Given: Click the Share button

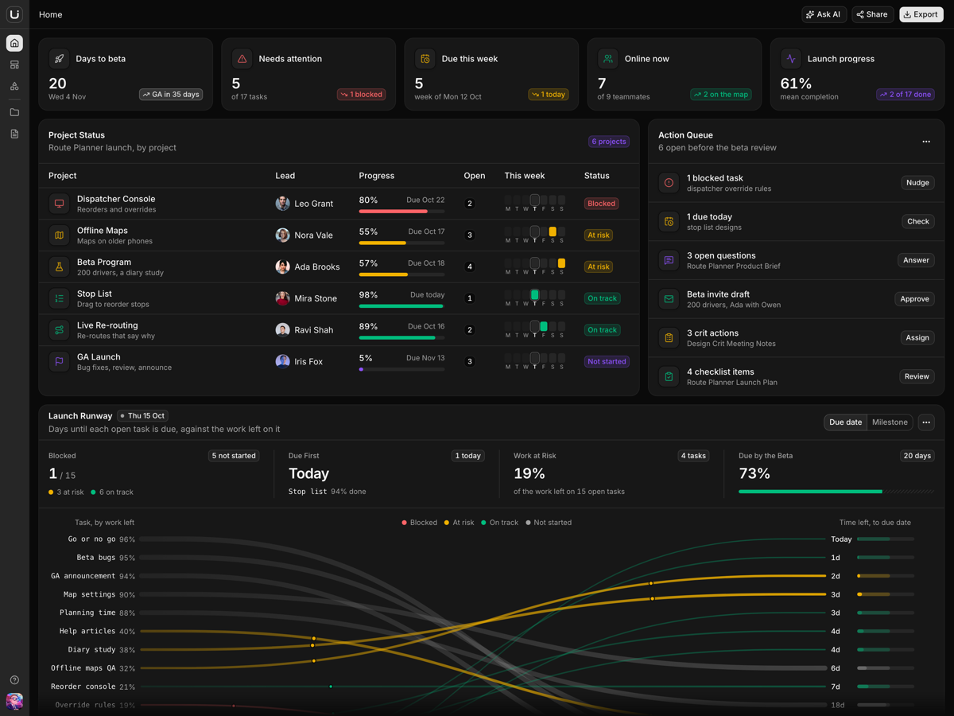Looking at the screenshot, I should 872,14.
